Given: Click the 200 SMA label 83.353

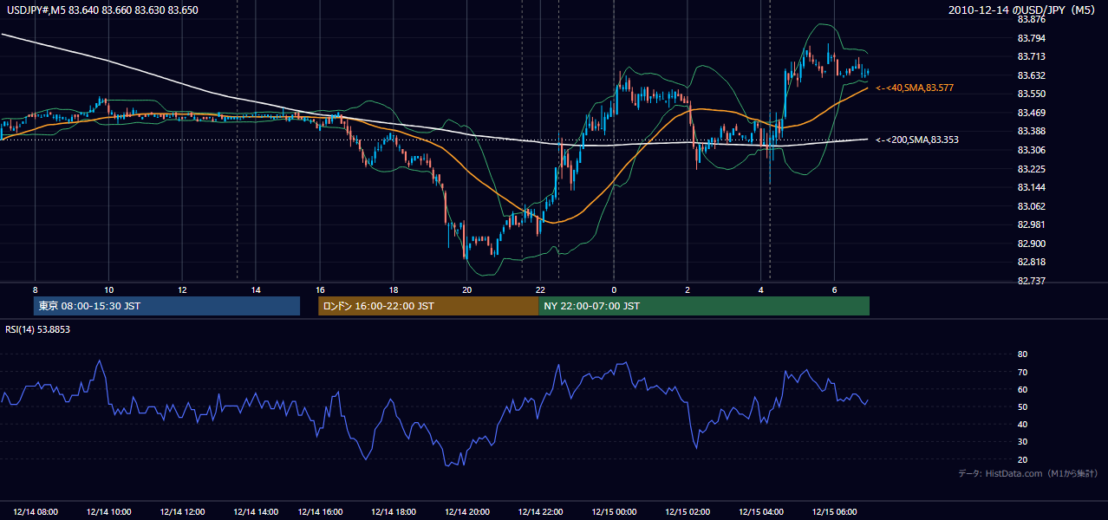Looking at the screenshot, I should (x=916, y=140).
